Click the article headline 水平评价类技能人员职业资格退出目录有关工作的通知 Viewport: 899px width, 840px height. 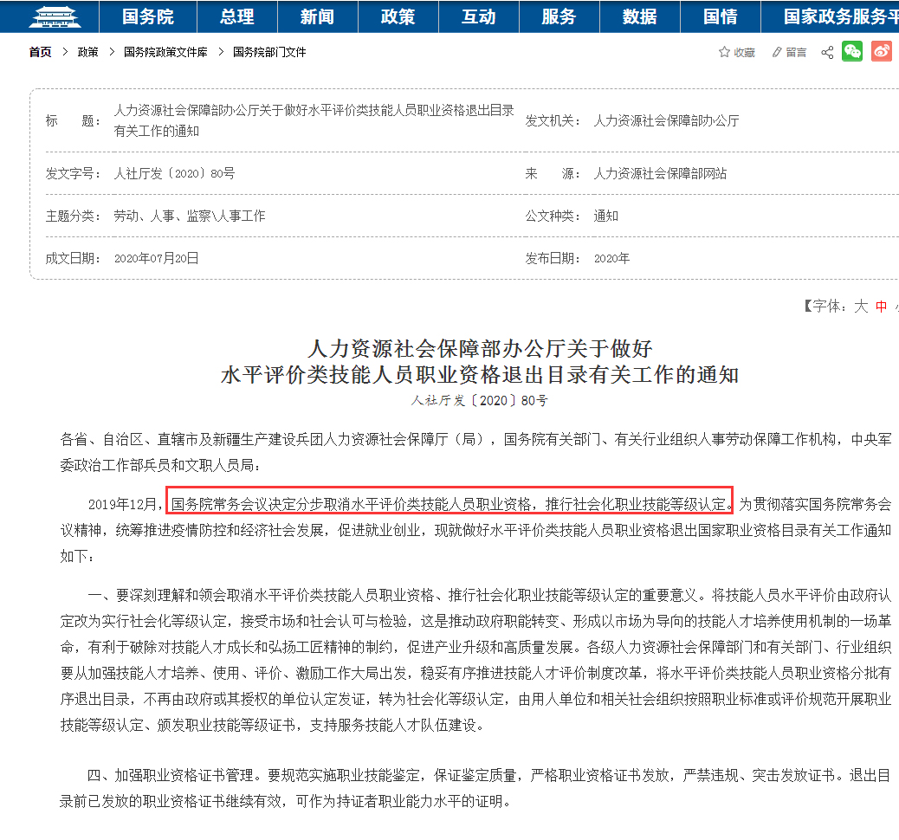[x=479, y=374]
